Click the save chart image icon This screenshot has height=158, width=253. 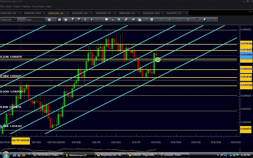coord(152,19)
